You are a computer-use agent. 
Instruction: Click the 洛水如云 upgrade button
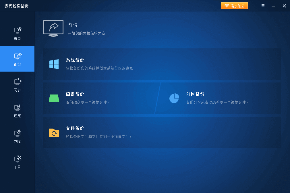[234, 5]
